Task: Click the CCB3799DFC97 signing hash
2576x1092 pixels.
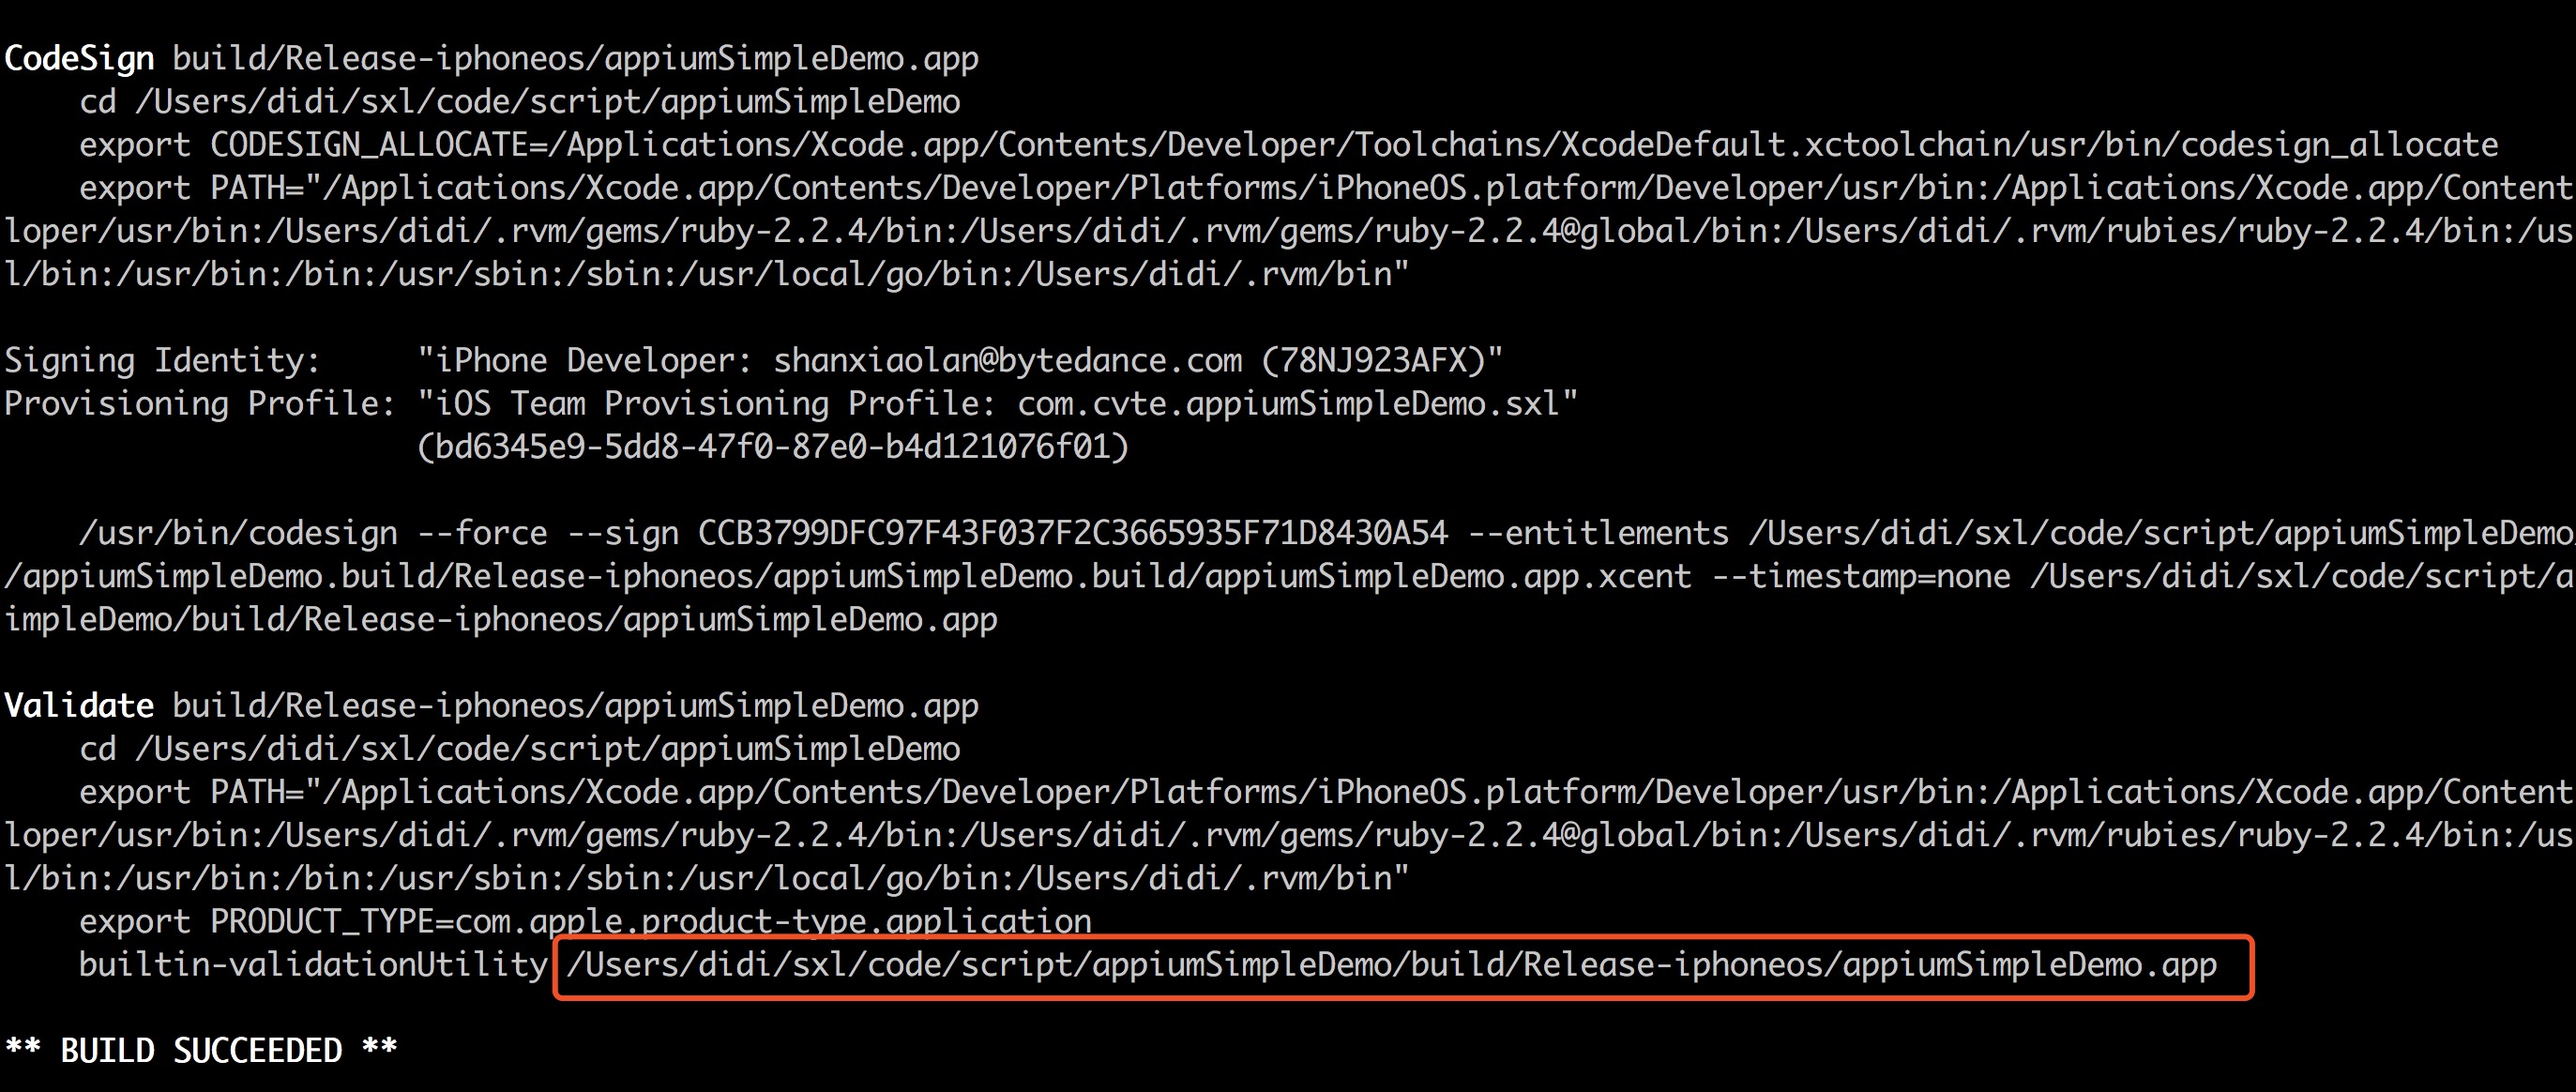Action: [x=1072, y=533]
